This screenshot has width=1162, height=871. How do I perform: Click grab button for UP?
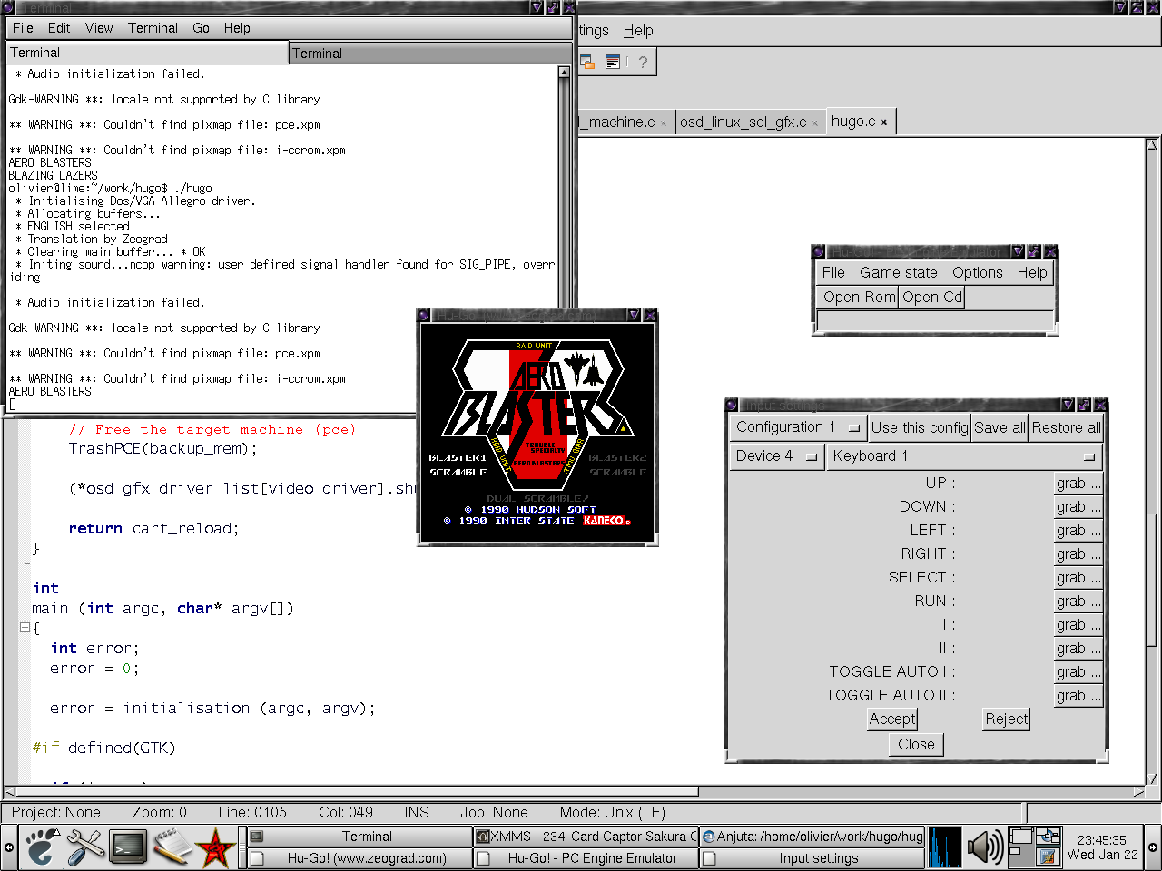(x=1078, y=484)
